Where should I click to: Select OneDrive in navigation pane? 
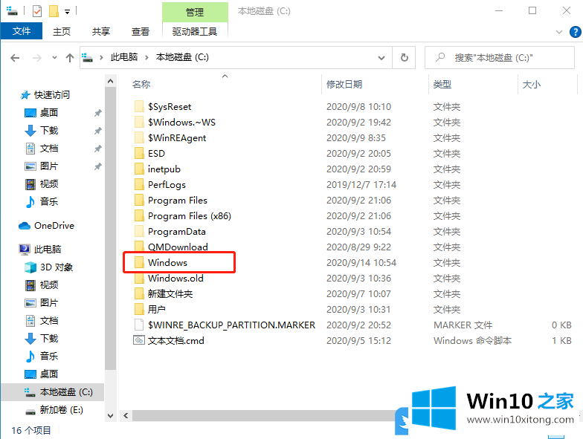click(54, 225)
